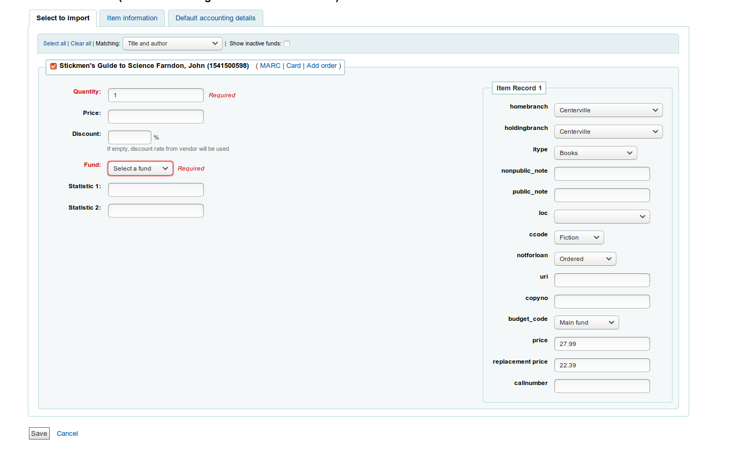Expand the itype Books dropdown
Viewport: 740px width, 454px height.
[595, 153]
